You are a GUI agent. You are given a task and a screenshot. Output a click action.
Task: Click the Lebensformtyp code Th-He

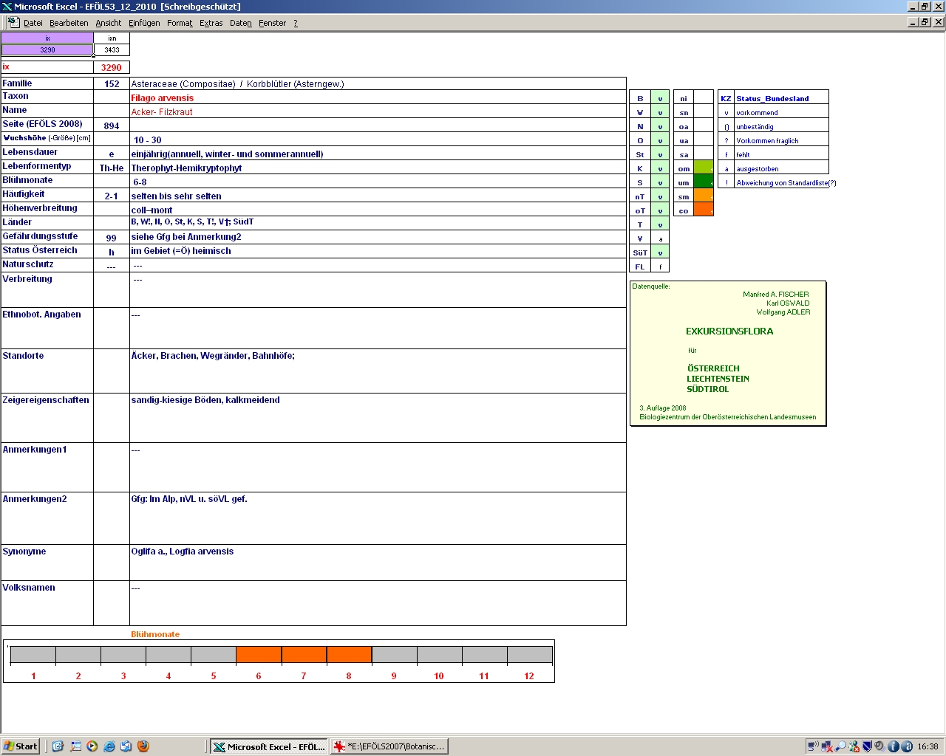point(112,168)
